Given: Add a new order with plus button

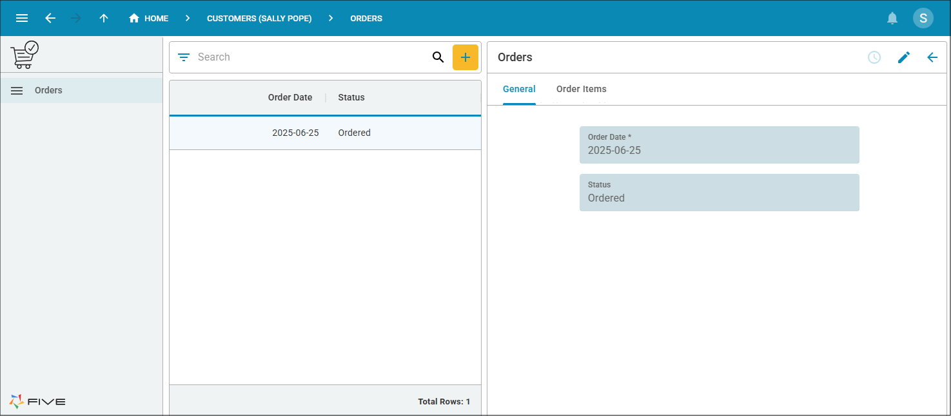Looking at the screenshot, I should (465, 57).
